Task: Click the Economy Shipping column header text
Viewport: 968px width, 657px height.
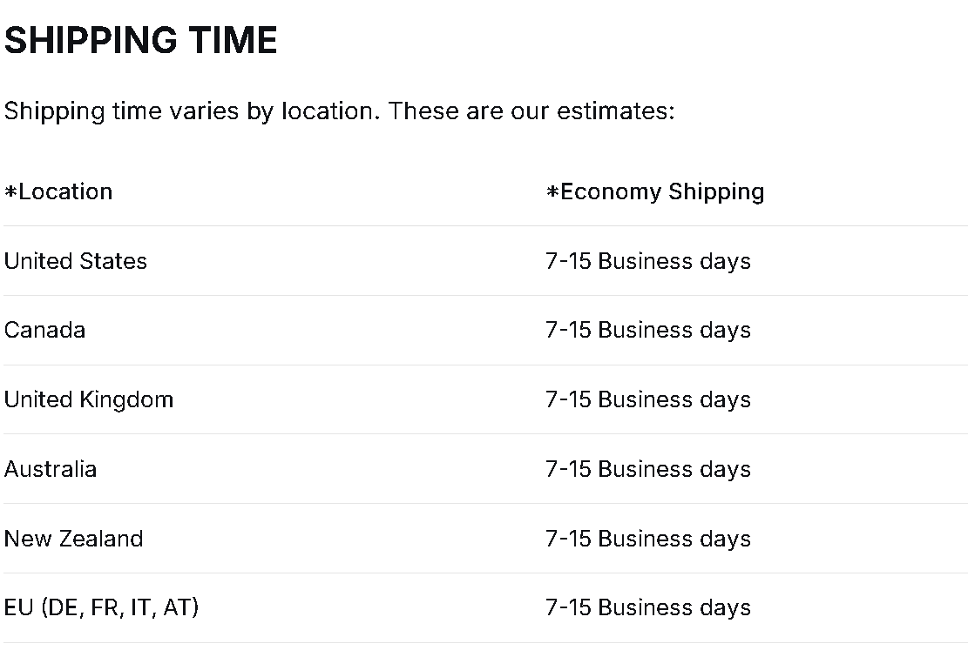Action: (662, 191)
